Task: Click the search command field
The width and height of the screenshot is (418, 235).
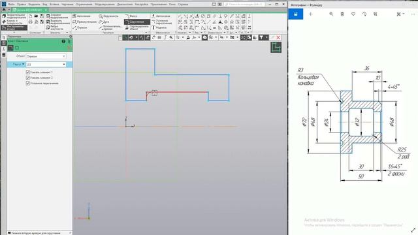Action: pyautogui.click(x=244, y=5)
